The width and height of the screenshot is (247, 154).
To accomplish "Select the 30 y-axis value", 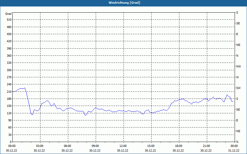I will (x=10, y=135).
